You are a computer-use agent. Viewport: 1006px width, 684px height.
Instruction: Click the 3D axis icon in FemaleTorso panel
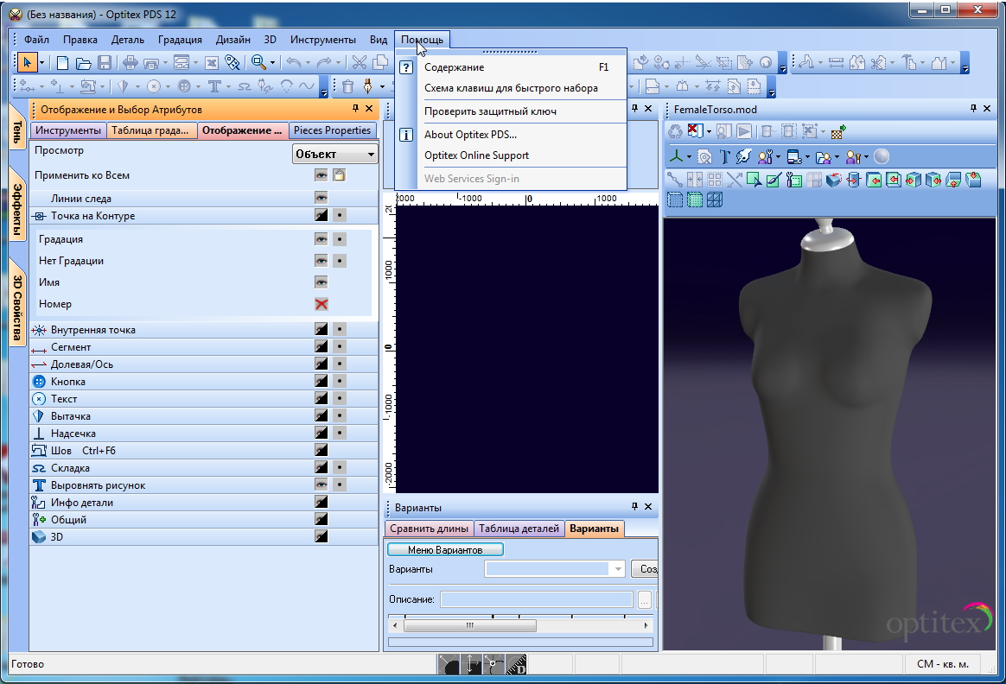point(677,156)
